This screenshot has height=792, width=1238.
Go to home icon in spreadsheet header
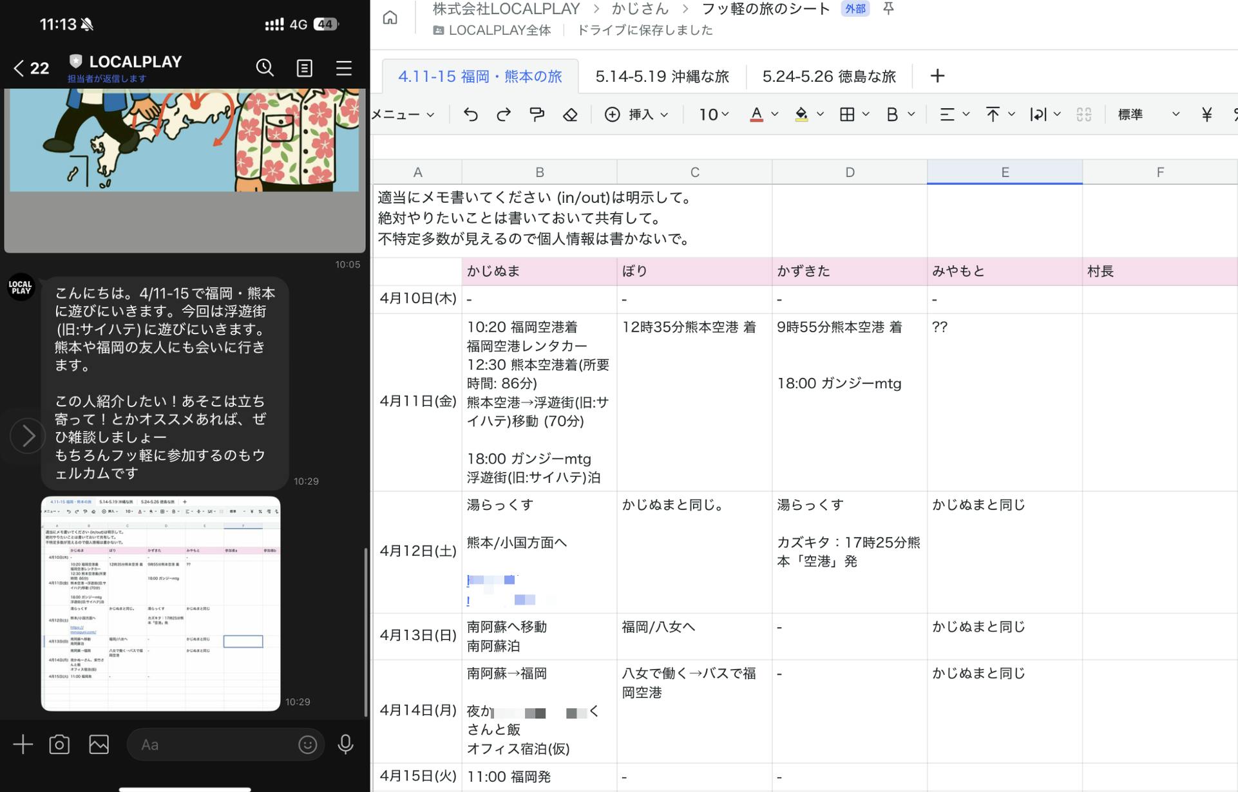click(390, 17)
